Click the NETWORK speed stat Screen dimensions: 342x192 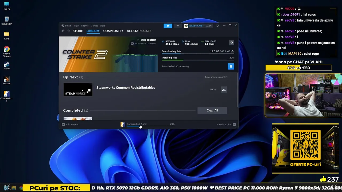point(170,43)
